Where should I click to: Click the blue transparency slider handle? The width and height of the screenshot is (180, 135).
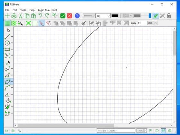[150, 16]
